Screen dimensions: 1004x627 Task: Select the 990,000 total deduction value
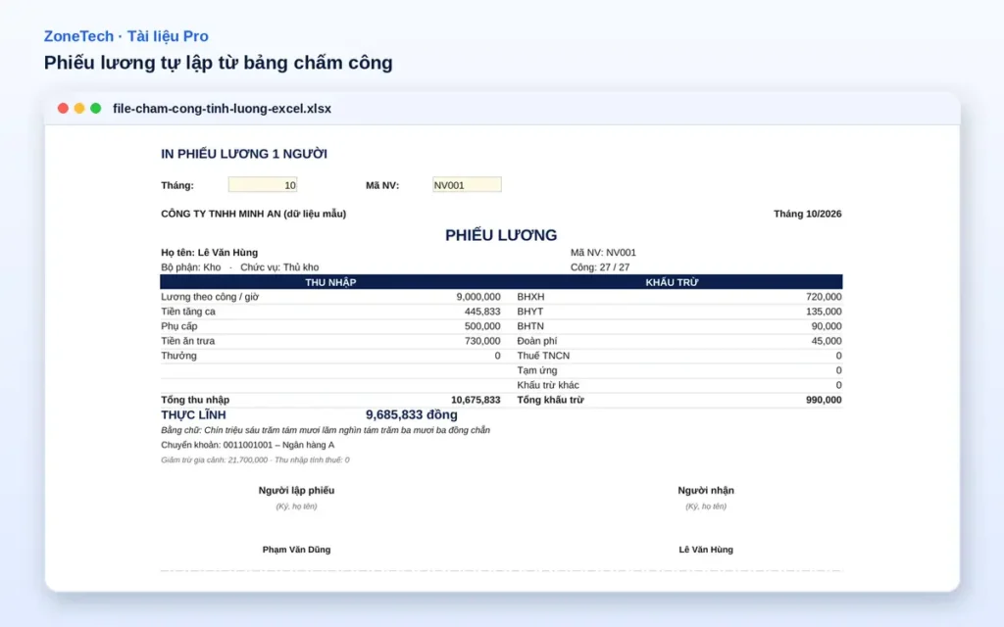click(824, 400)
